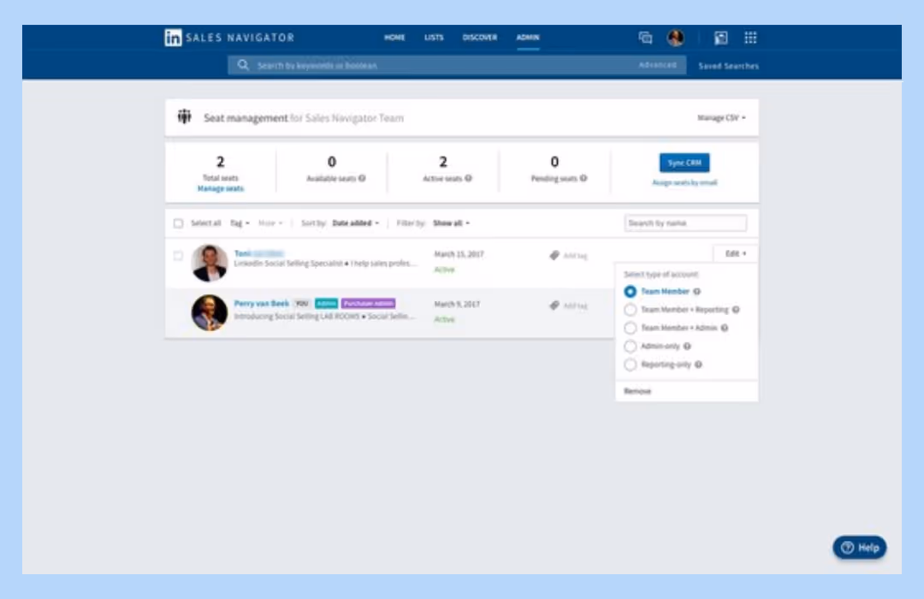
Task: Open the Admin tab
Action: tap(528, 37)
